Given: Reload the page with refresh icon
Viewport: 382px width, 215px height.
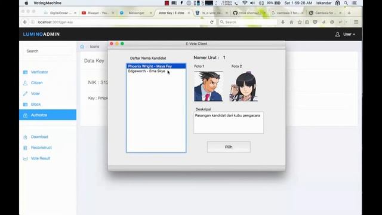Looking at the screenshot, I should 212,22.
